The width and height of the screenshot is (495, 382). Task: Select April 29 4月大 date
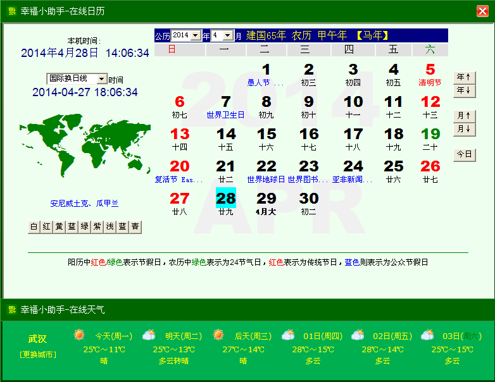click(x=266, y=204)
